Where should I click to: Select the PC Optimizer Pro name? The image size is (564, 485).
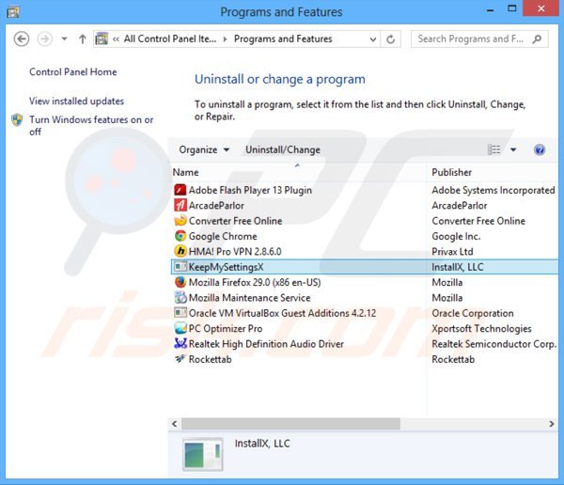point(226,328)
